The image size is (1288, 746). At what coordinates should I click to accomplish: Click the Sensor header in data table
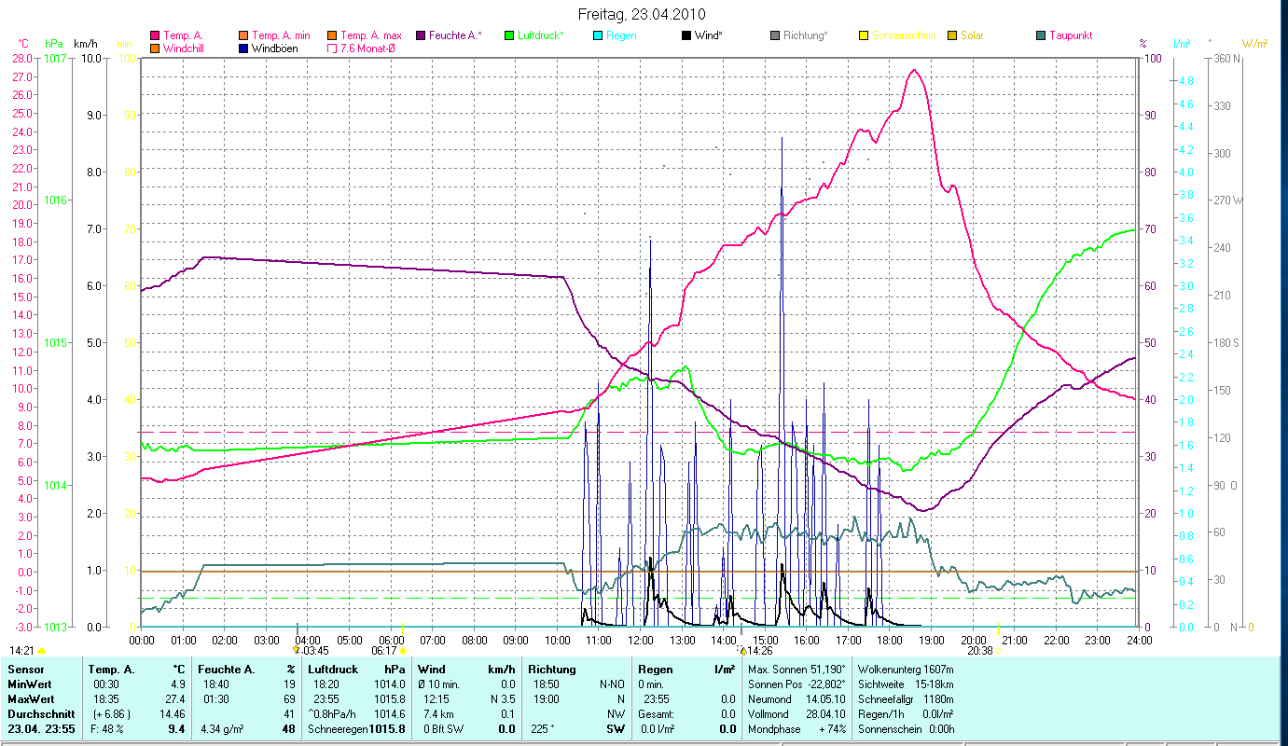point(24,669)
